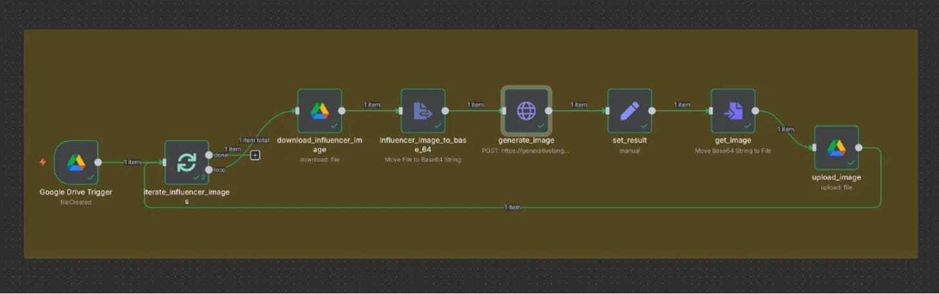The height and width of the screenshot is (294, 939).
Task: Add a node with the plus button on done output
Action: 255,155
